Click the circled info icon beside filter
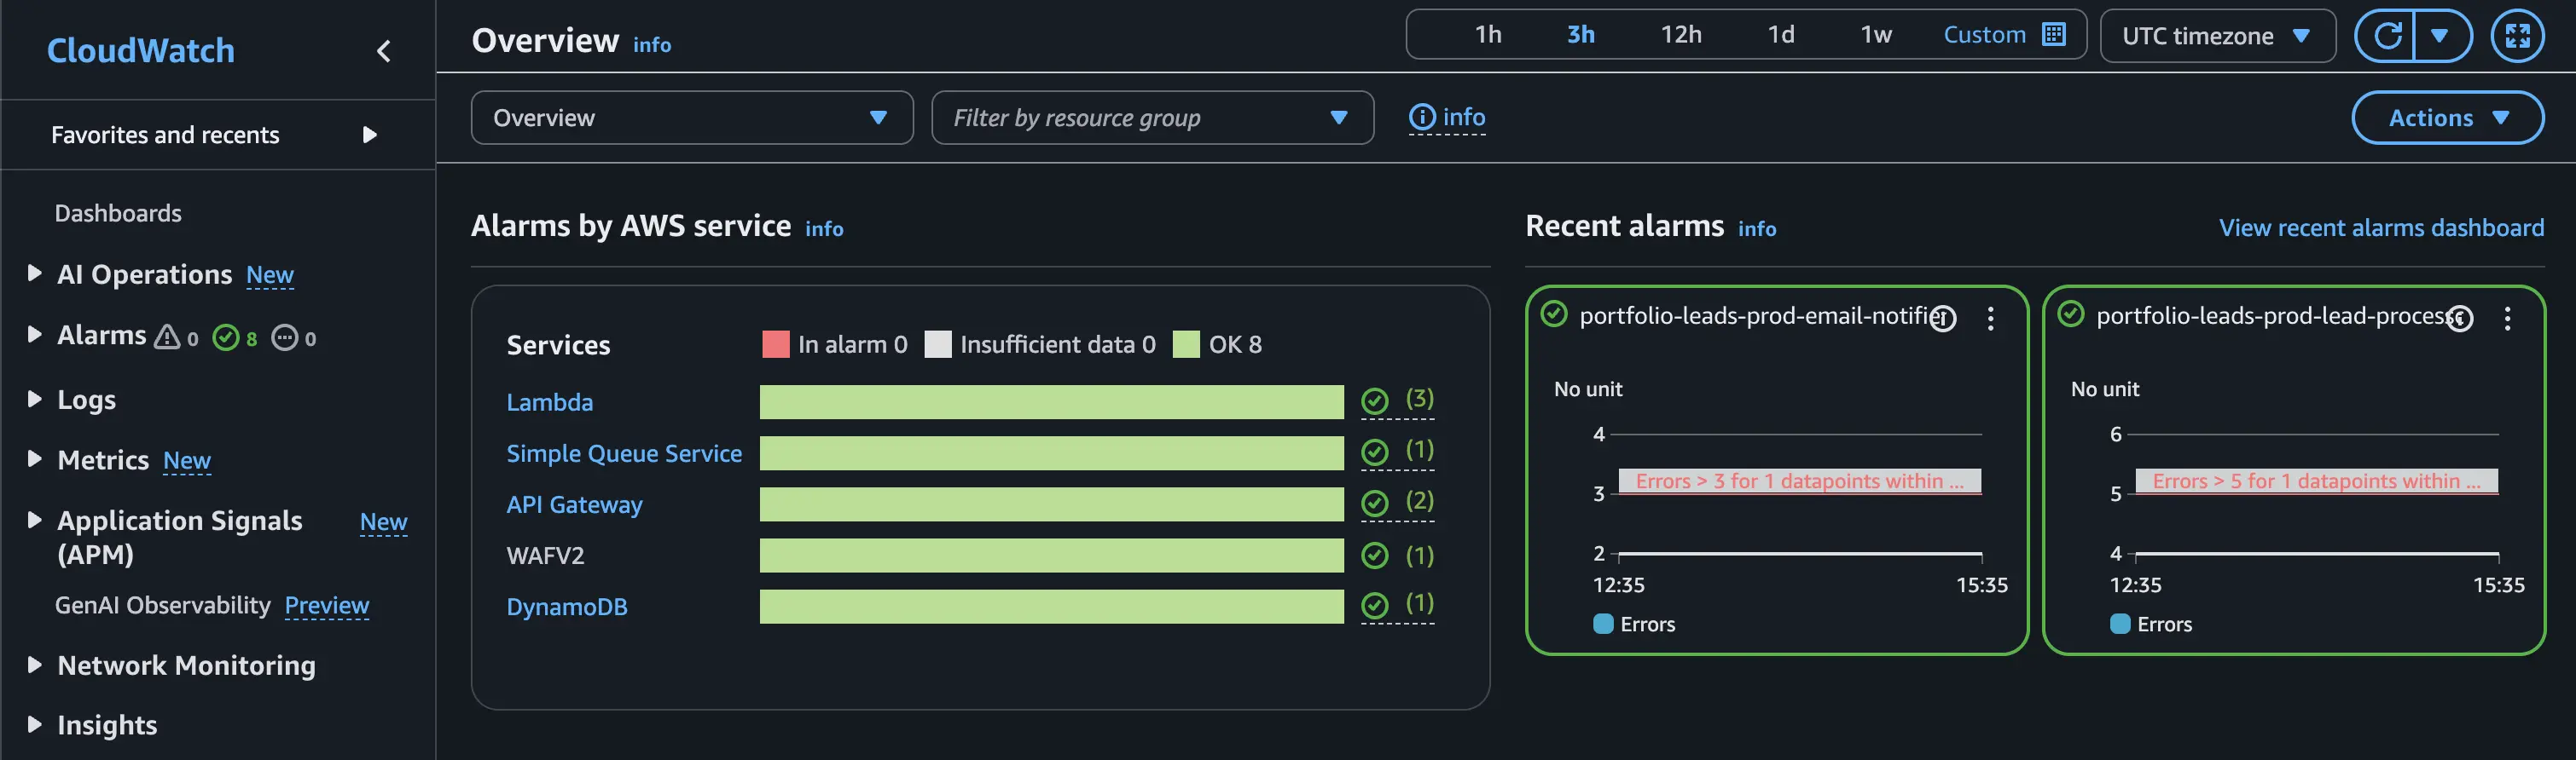This screenshot has width=2576, height=760. 1421,118
